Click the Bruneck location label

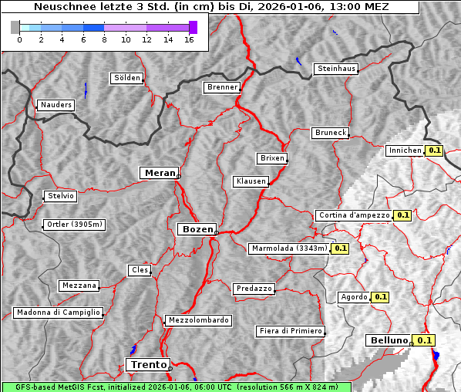coord(331,133)
